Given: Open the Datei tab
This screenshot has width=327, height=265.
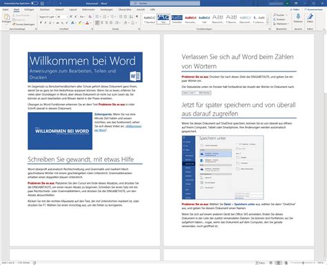Looking at the screenshot, I should pyautogui.click(x=6, y=10).
